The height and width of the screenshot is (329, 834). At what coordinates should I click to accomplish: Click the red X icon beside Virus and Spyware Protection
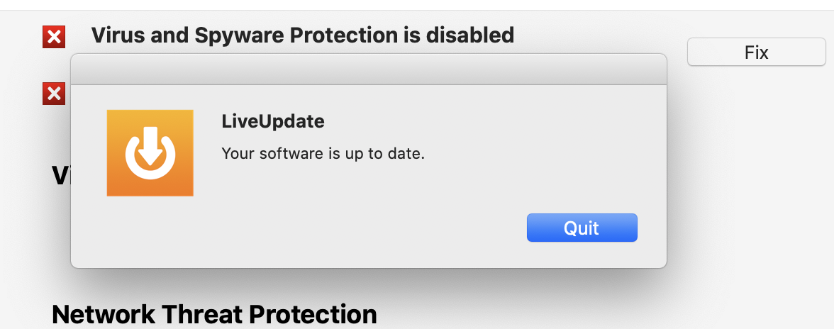(x=54, y=36)
